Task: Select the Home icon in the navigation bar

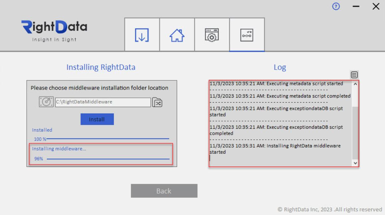Action: pos(177,35)
